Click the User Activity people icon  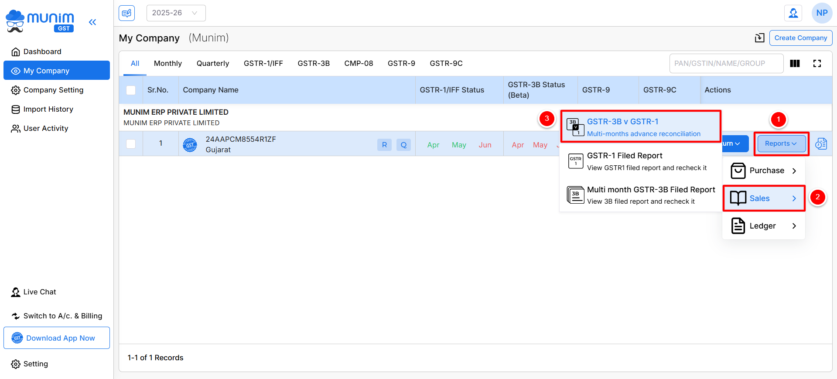[16, 129]
